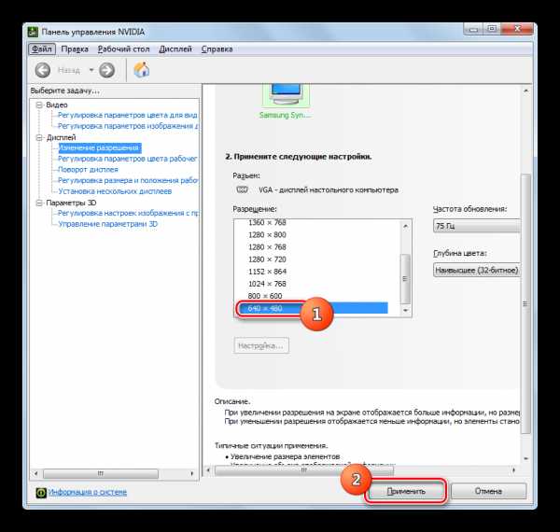Click main panel vertical scroll down arrow
560x532 pixels.
coord(525,458)
